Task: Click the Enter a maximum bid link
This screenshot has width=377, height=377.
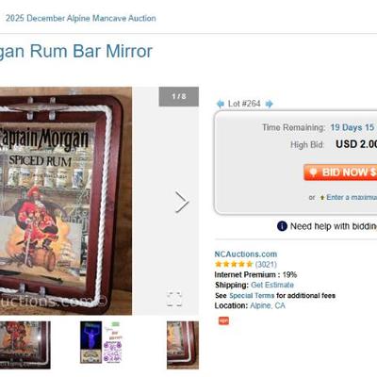Action: click(x=352, y=197)
